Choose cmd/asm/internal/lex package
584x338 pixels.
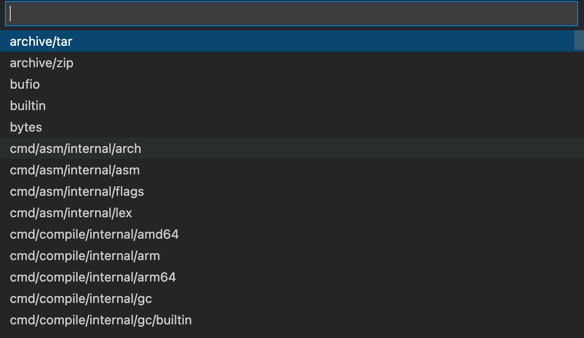(x=292, y=213)
